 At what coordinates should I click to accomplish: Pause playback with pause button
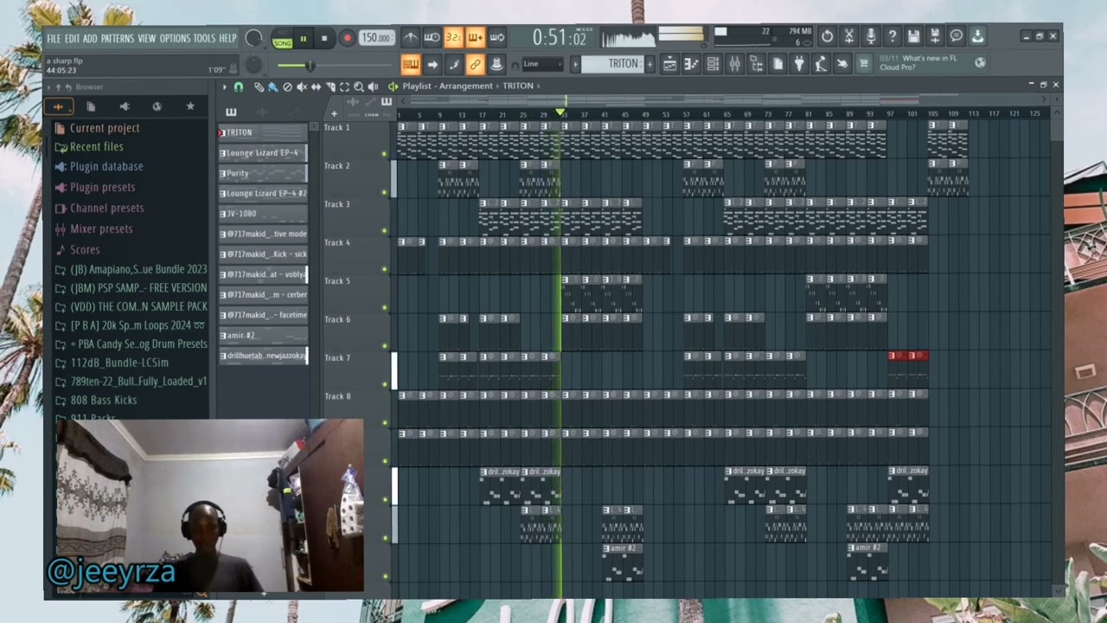point(303,38)
